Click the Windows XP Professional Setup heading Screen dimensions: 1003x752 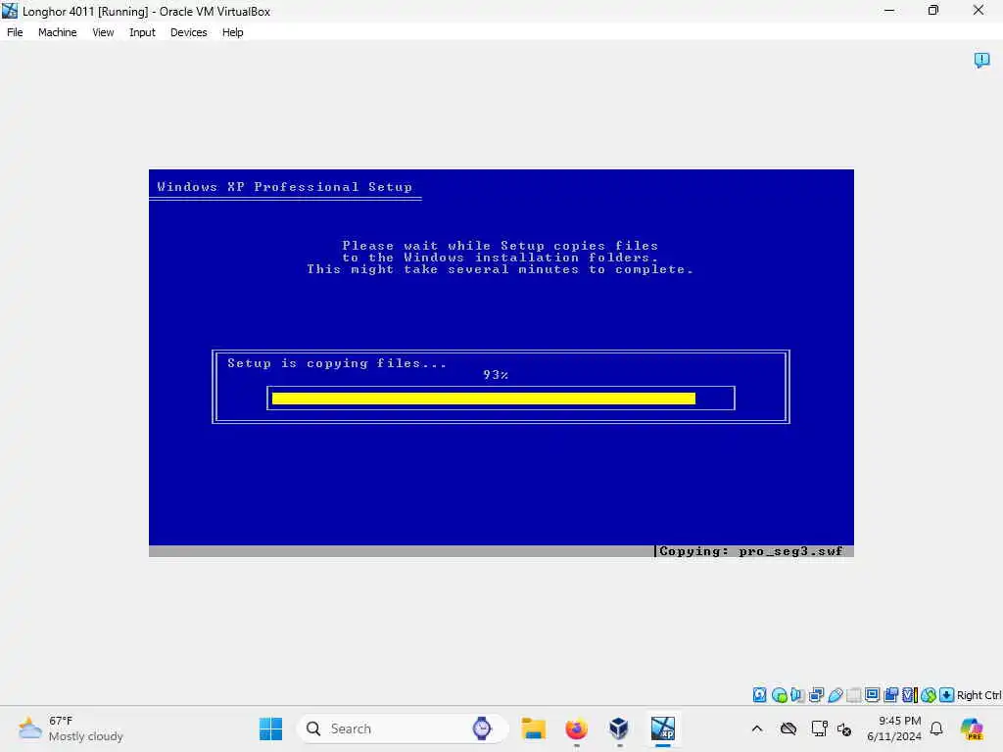pyautogui.click(x=285, y=187)
